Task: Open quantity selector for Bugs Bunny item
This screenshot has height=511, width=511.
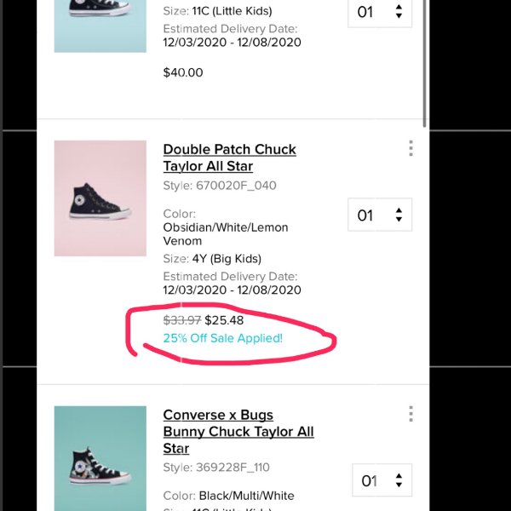Action: tap(382, 480)
